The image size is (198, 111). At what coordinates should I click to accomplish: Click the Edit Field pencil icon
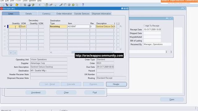coord(61,5)
